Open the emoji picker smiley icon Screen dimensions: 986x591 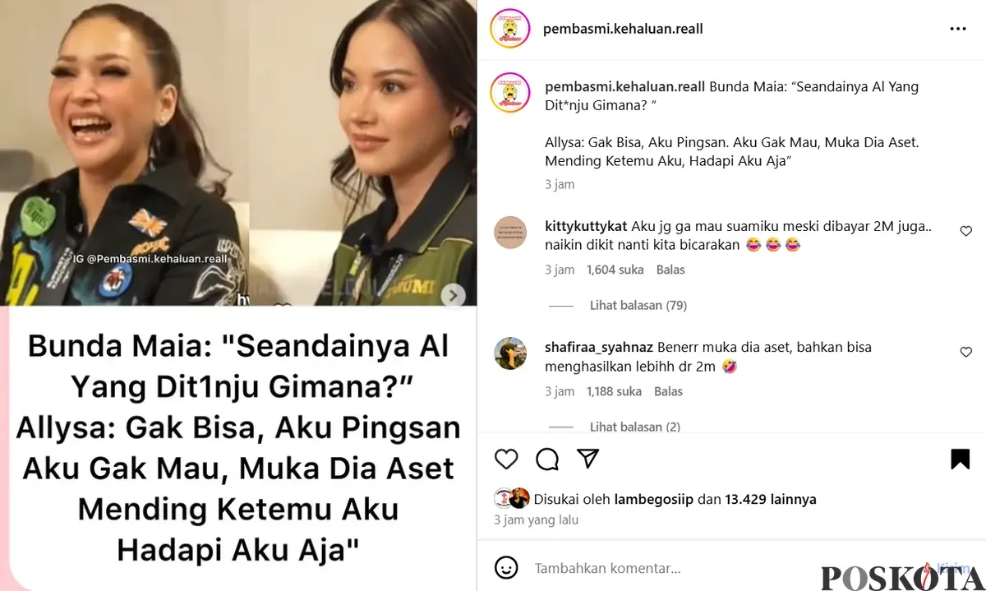[x=506, y=567]
